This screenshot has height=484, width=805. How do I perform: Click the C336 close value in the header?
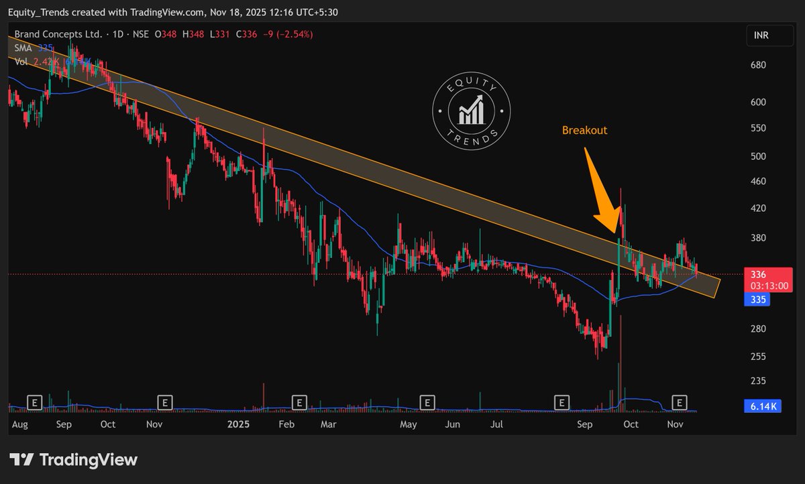point(245,34)
